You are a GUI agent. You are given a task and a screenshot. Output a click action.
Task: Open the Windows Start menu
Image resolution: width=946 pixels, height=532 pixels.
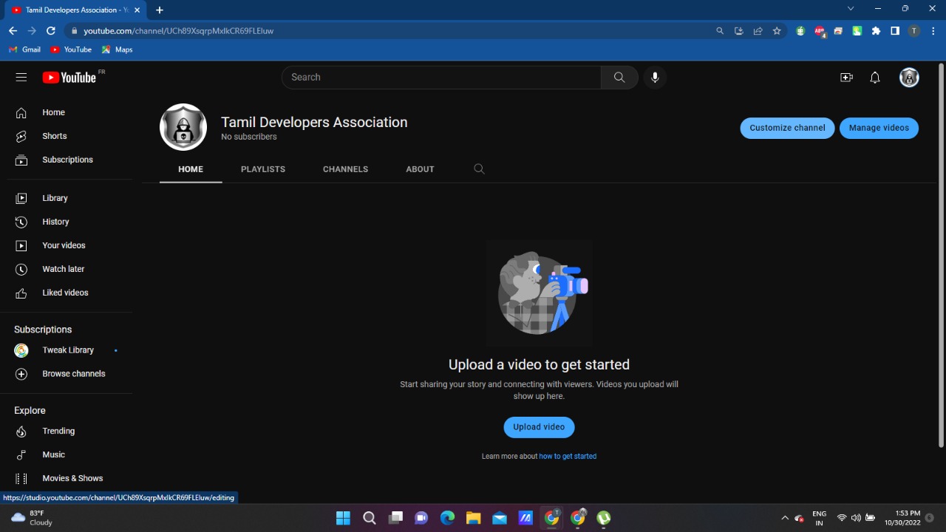(x=343, y=518)
